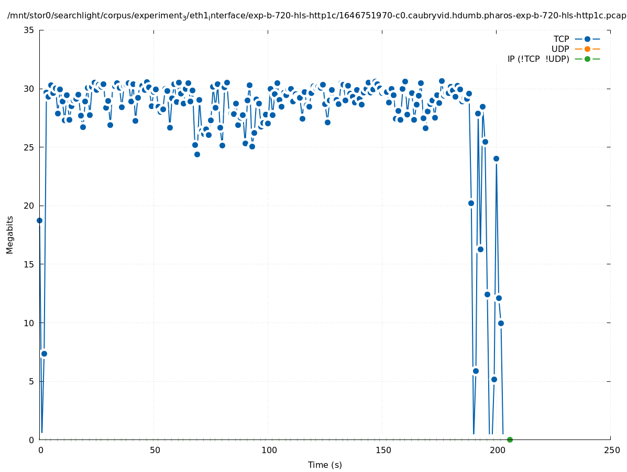
Task: Click the 50 tick label on the x-axis
Action: tap(155, 450)
